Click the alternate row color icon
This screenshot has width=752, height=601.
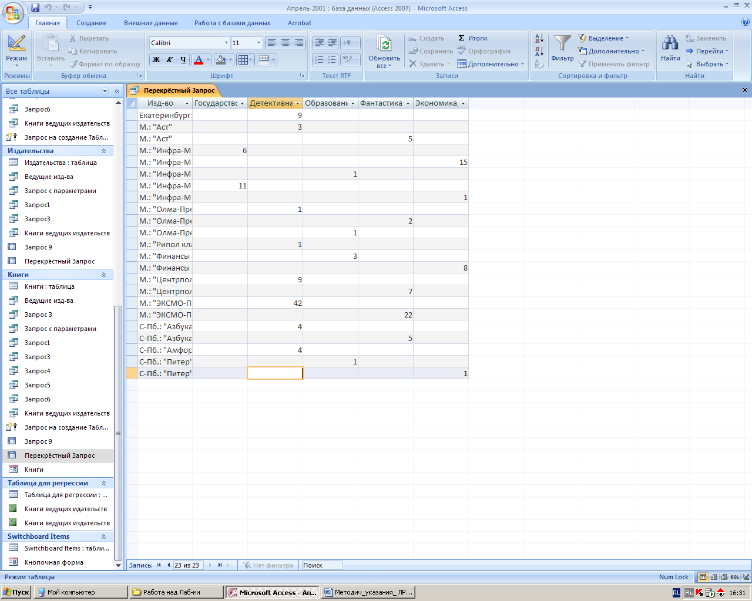tap(264, 59)
